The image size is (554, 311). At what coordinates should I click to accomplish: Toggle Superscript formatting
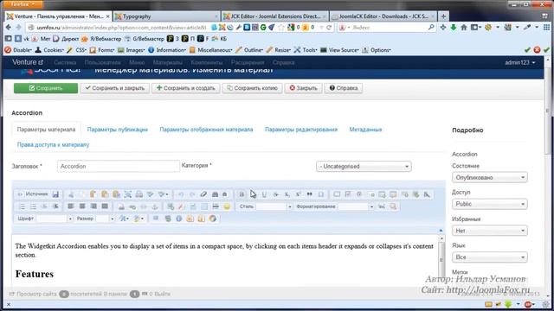point(298,194)
